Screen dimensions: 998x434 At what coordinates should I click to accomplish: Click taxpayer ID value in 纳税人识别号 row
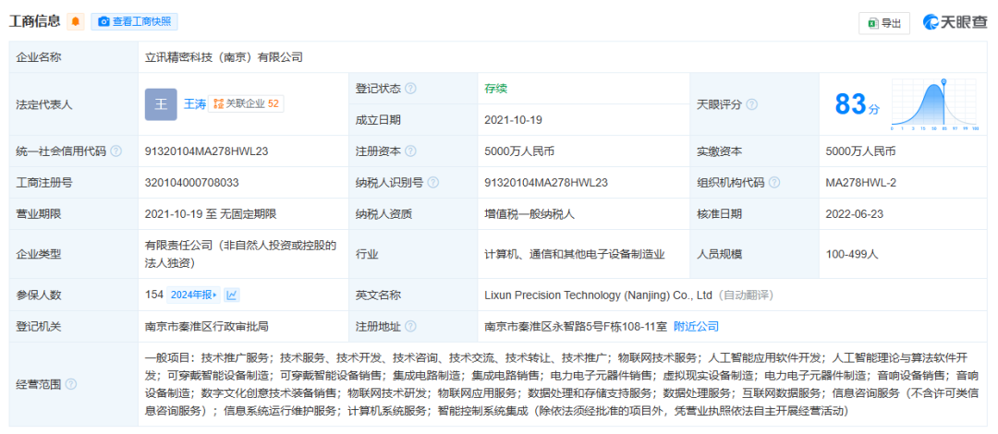[x=546, y=183]
